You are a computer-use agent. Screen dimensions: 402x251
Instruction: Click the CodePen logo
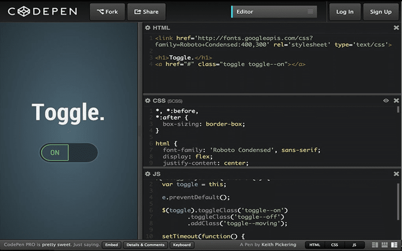(x=42, y=12)
